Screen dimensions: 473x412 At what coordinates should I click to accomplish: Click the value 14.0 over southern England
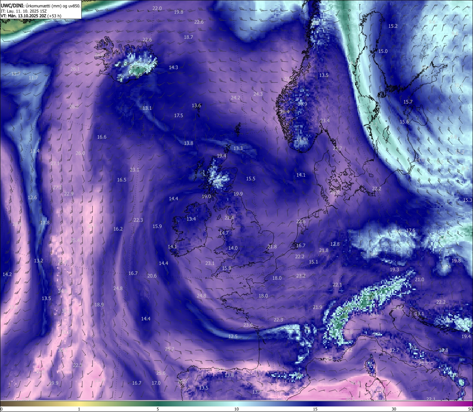pyautogui.click(x=233, y=248)
